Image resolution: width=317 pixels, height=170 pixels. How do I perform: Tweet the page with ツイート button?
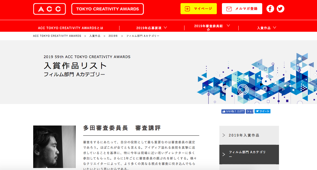(263, 111)
